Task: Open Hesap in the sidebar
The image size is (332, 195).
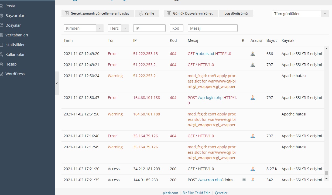Action: click(x=11, y=64)
